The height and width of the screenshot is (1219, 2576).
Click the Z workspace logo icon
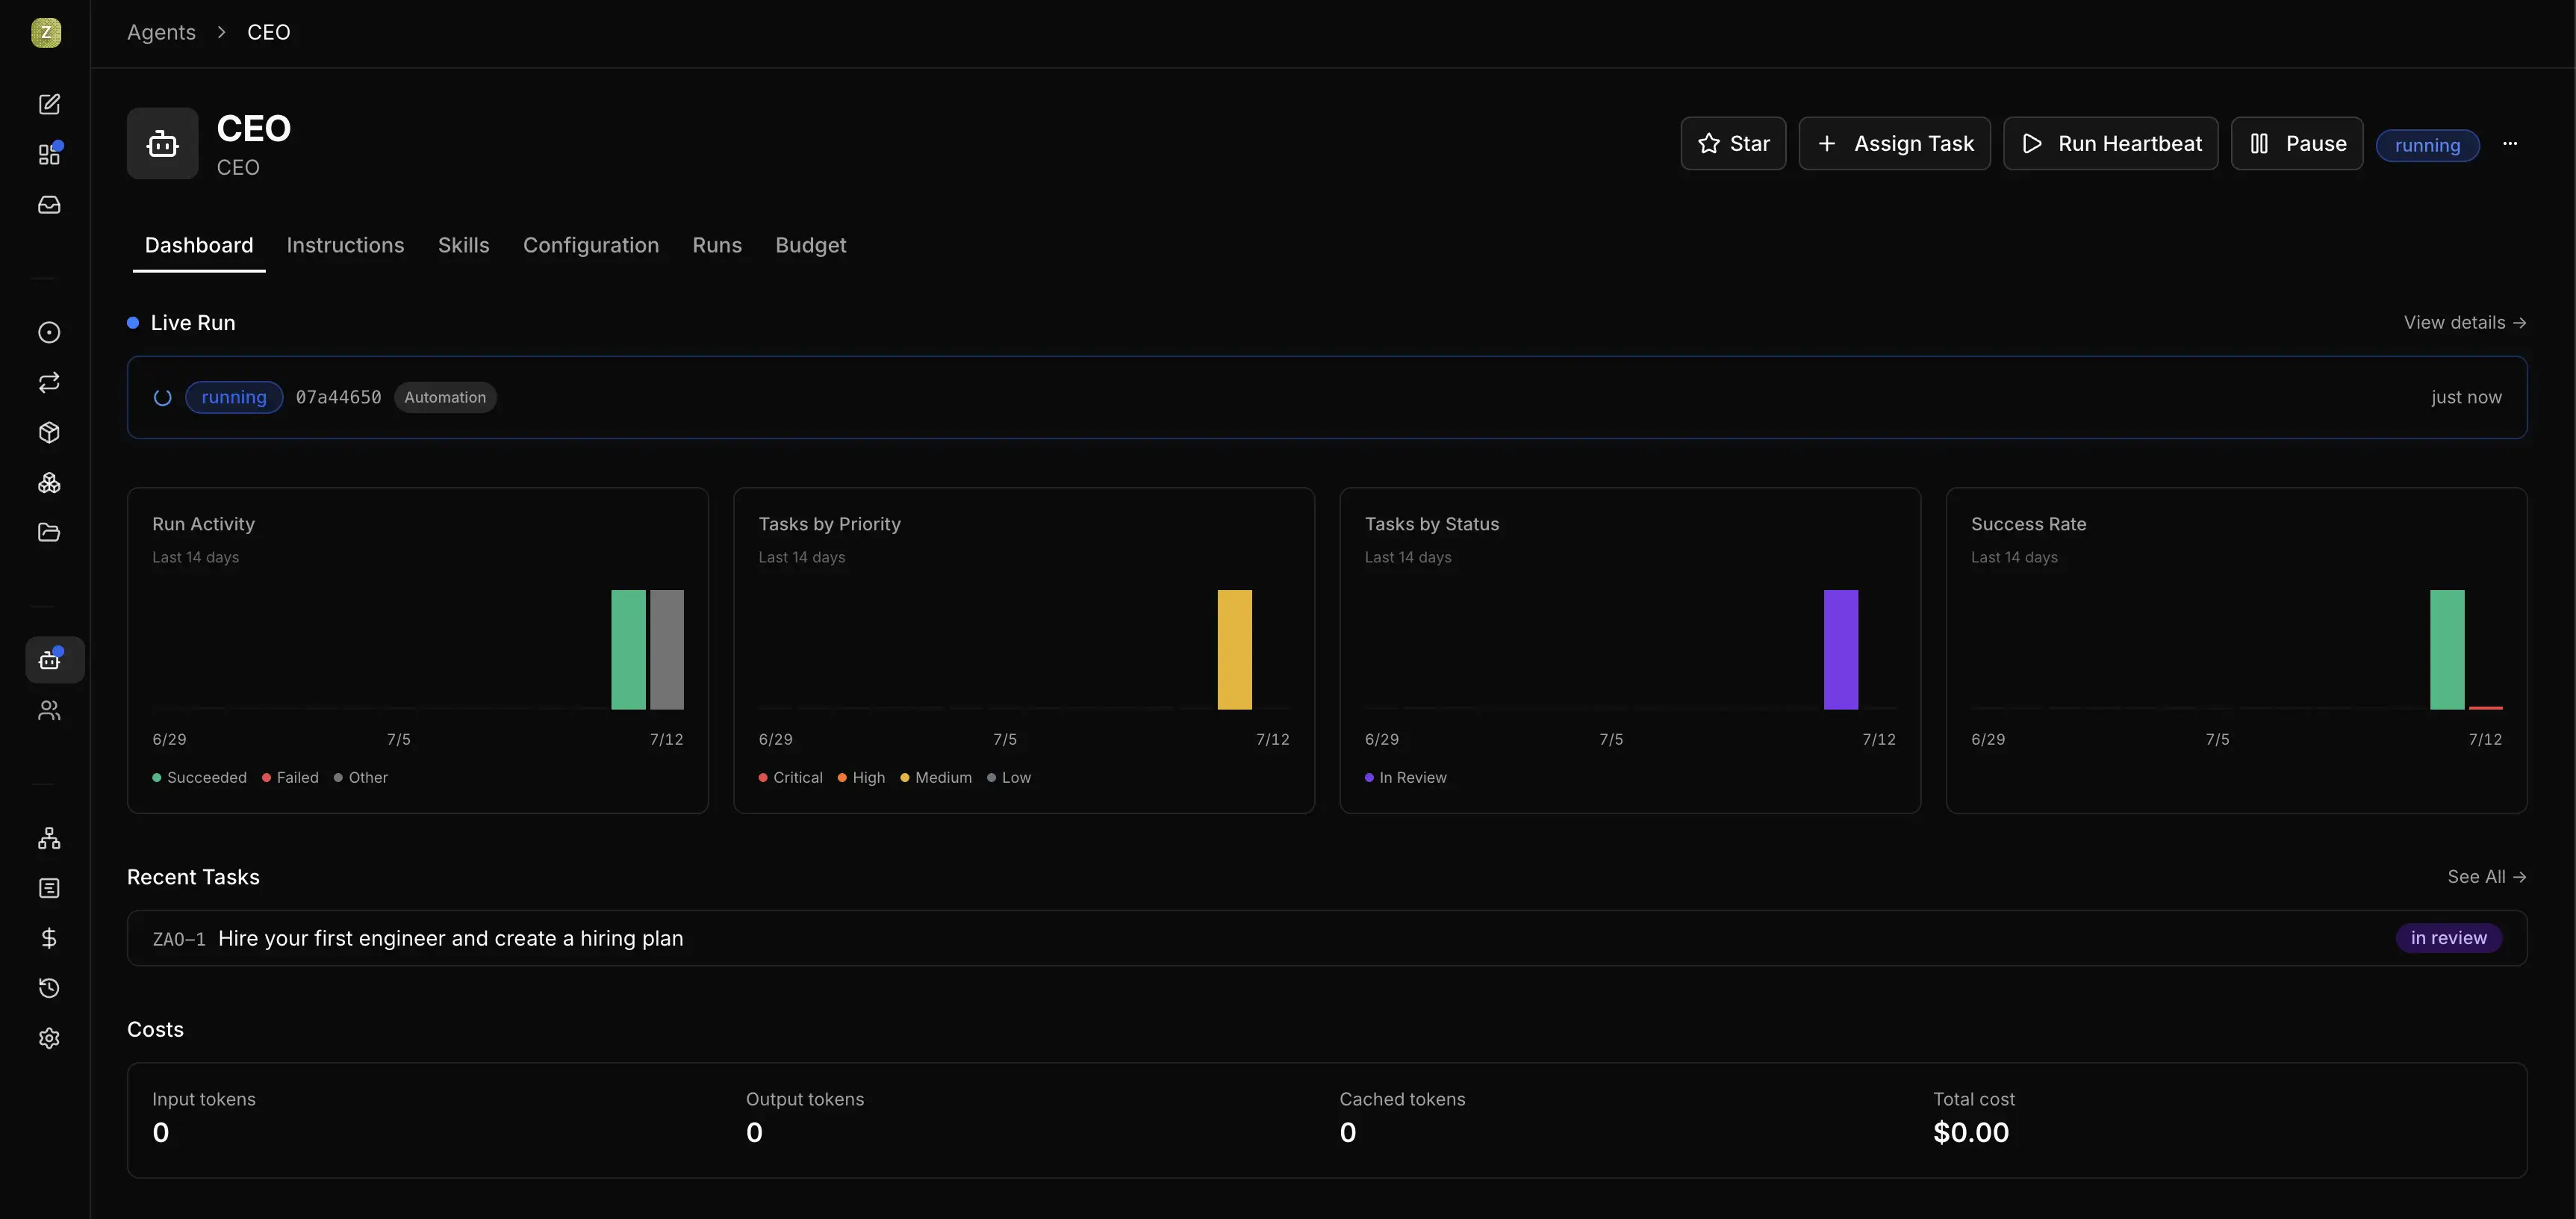click(x=46, y=32)
